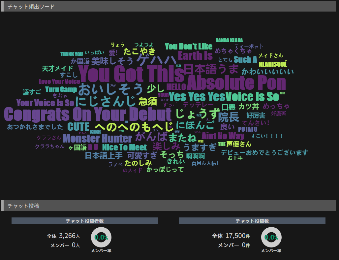Click the phrase 'Nice To Meet'
This screenshot has width=339, height=260.
pyautogui.click(x=124, y=147)
